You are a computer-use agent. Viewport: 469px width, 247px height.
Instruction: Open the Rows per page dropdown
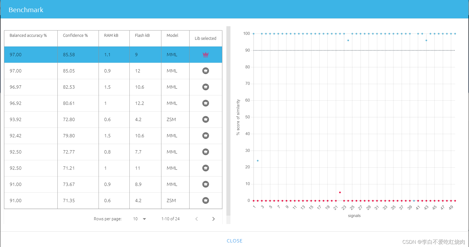tap(140, 219)
